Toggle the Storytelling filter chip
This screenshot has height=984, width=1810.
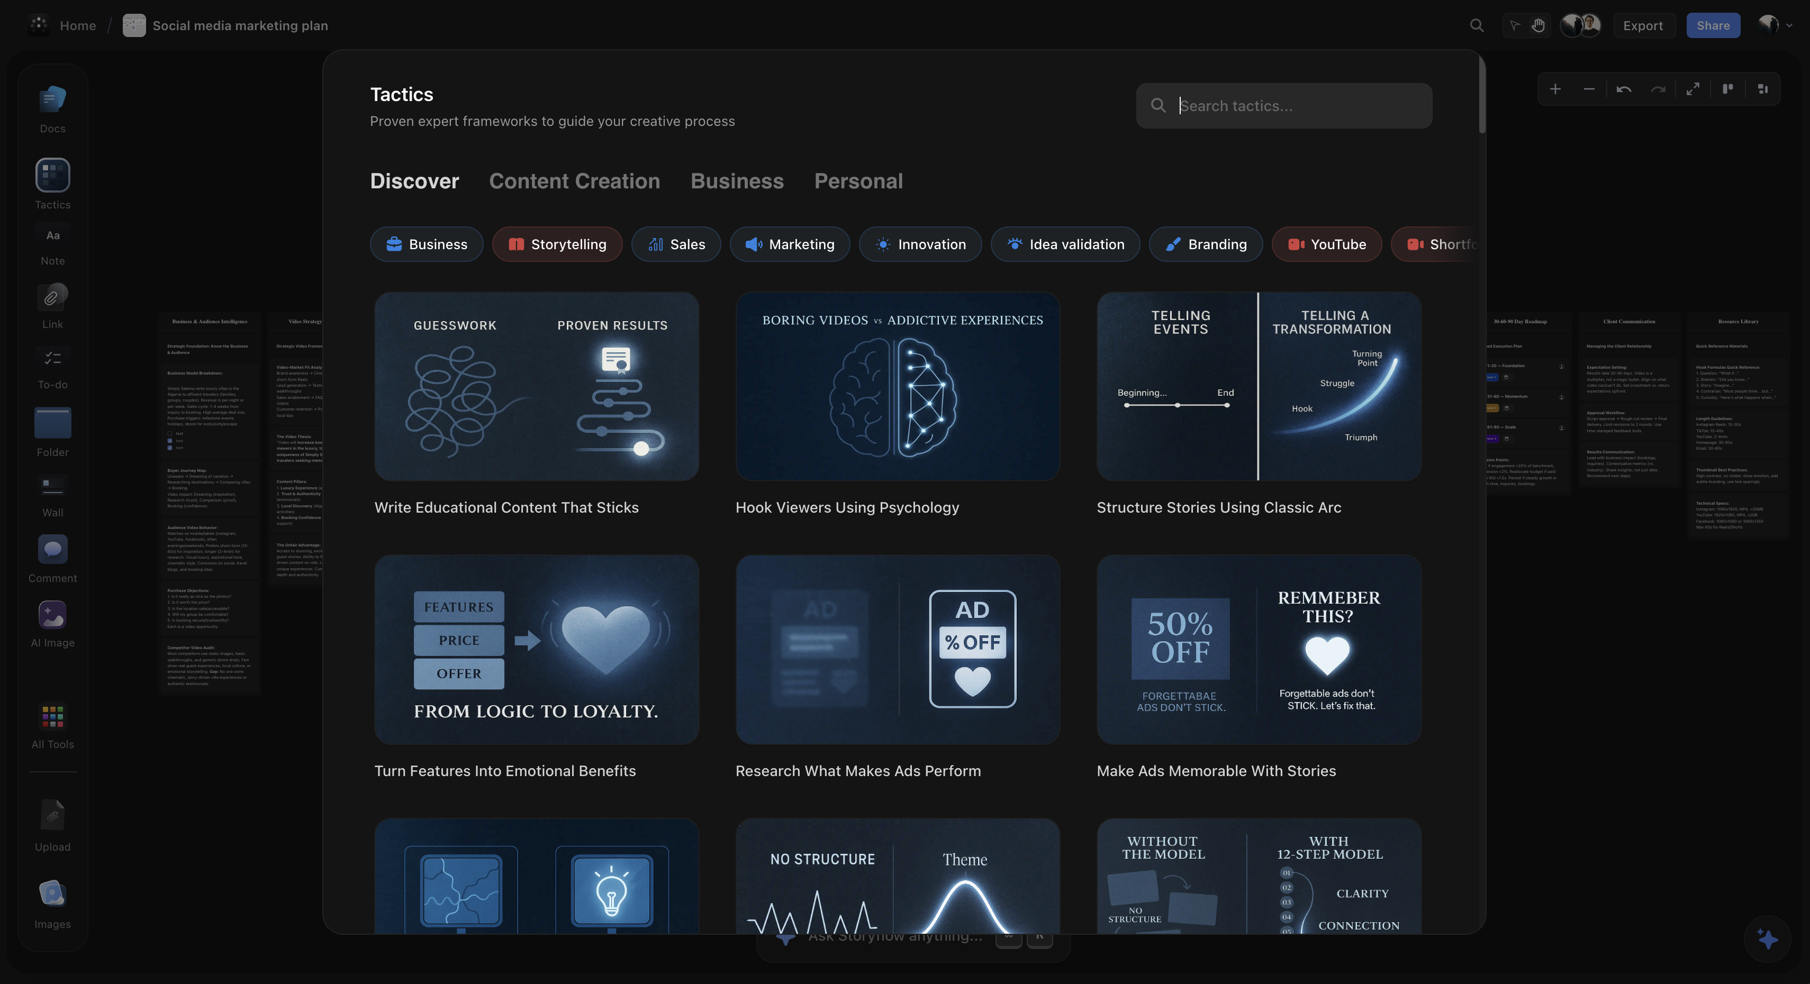tap(557, 244)
